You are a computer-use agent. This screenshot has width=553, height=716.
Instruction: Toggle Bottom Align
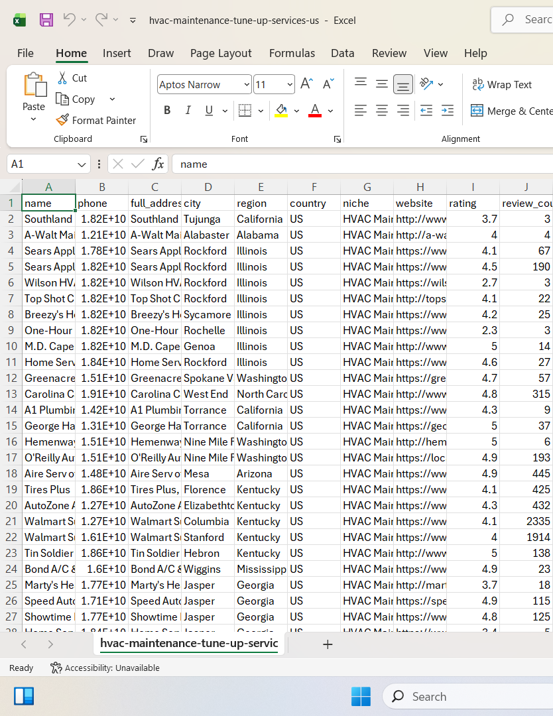click(x=402, y=84)
